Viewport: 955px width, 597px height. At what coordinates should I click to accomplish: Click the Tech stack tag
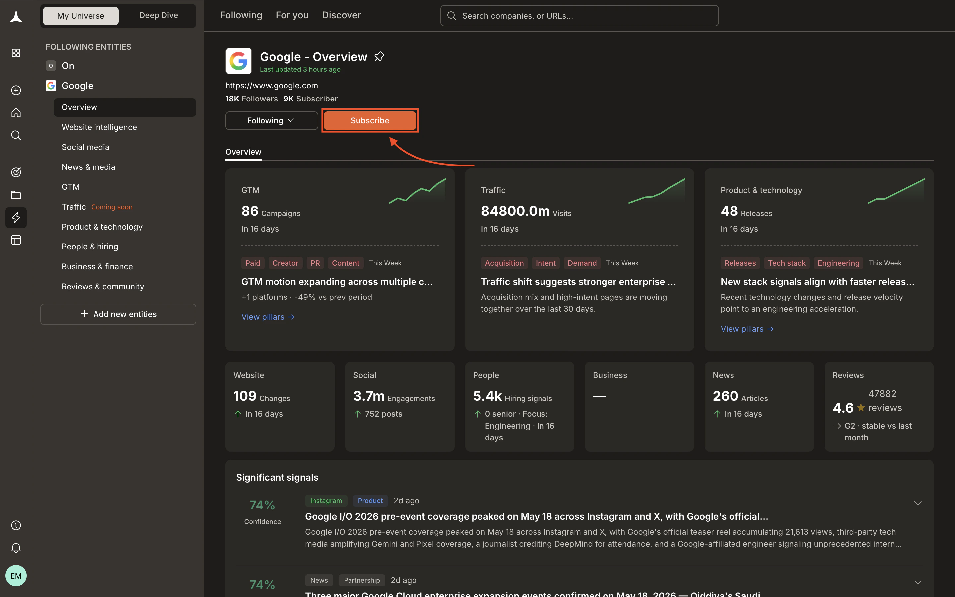[787, 263]
